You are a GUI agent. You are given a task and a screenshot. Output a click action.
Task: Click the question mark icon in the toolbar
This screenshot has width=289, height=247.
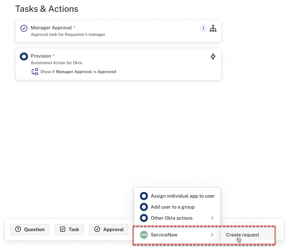[18, 229]
